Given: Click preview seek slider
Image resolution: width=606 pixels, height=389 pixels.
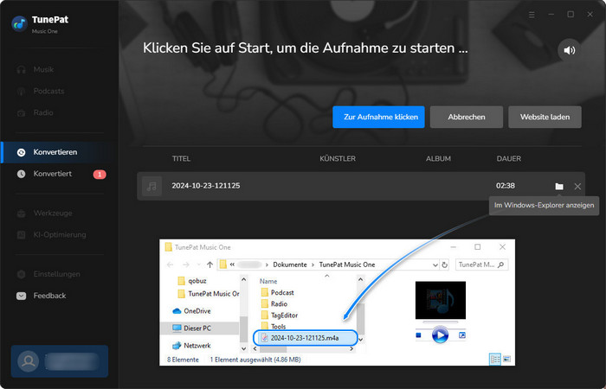Looking at the screenshot, I should point(440,322).
